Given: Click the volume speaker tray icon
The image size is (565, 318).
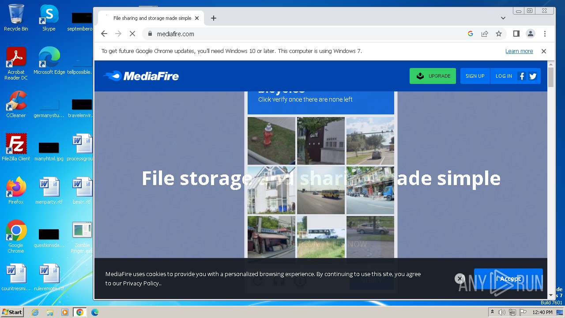Looking at the screenshot, I should (x=502, y=312).
